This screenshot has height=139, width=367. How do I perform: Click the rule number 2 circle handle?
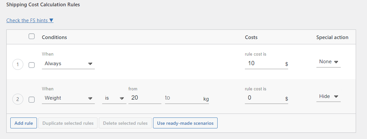click(x=18, y=100)
